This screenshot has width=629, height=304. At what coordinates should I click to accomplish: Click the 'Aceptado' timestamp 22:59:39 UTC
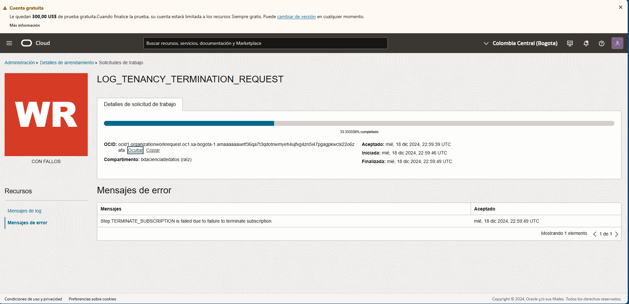(x=418, y=144)
